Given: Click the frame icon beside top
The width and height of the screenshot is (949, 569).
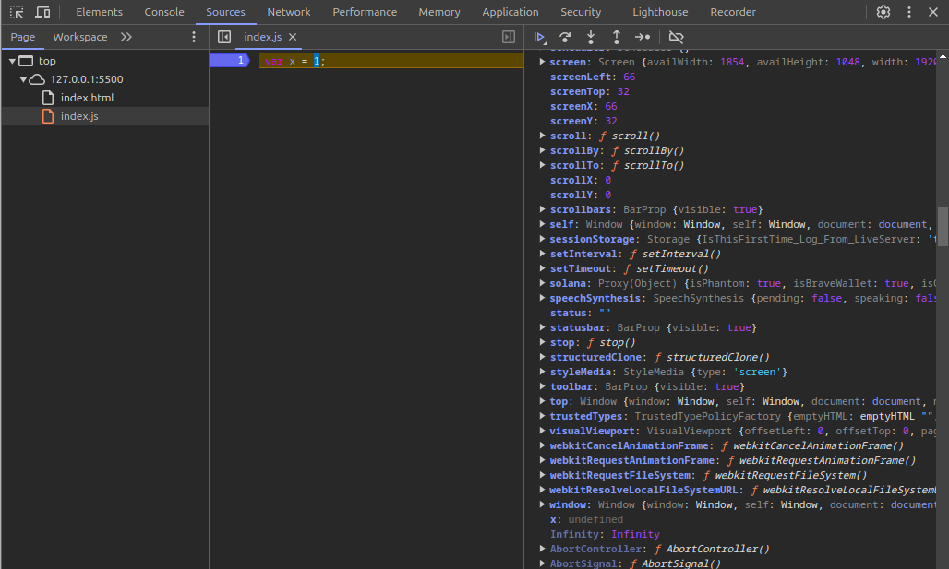Looking at the screenshot, I should coord(26,61).
